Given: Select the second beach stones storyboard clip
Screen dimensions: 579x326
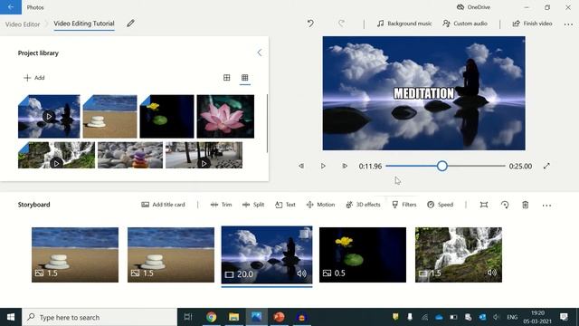Looking at the screenshot, I should pos(171,254).
